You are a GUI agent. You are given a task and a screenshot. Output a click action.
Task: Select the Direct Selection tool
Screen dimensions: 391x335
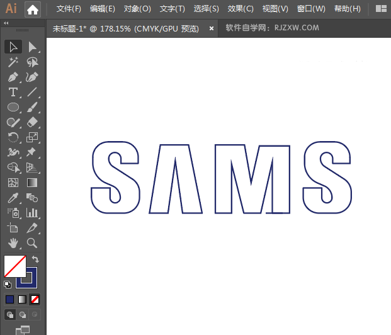pyautogui.click(x=32, y=47)
